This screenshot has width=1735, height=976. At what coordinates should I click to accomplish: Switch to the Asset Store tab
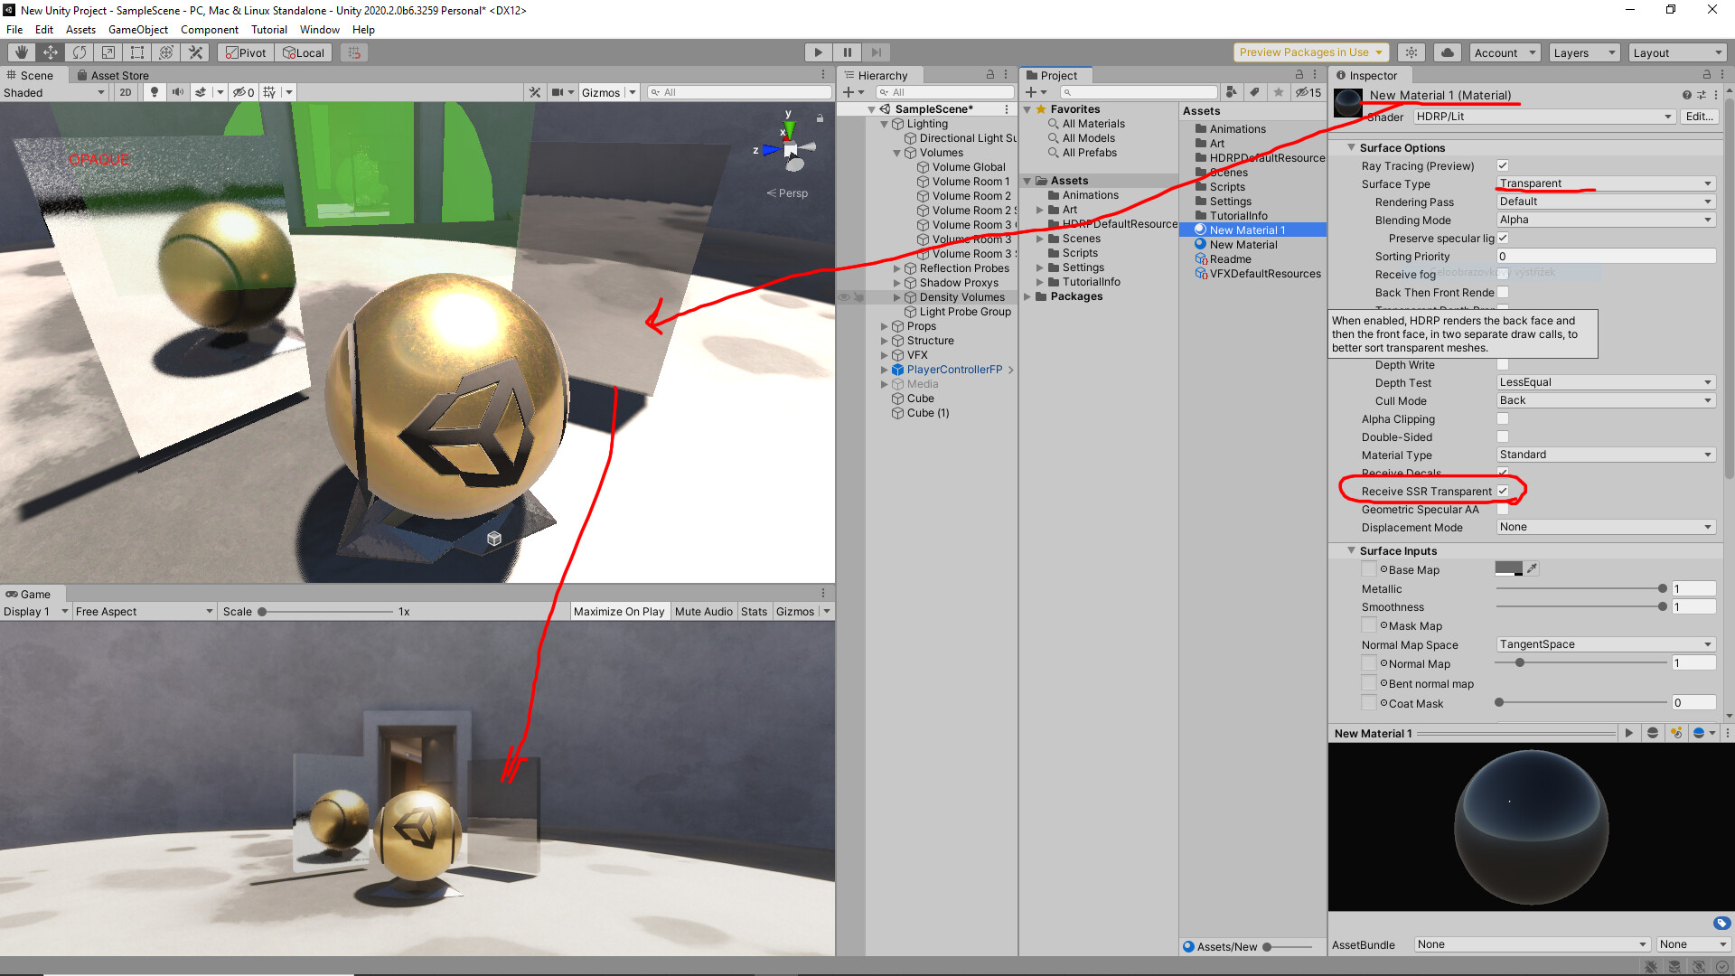tap(113, 76)
